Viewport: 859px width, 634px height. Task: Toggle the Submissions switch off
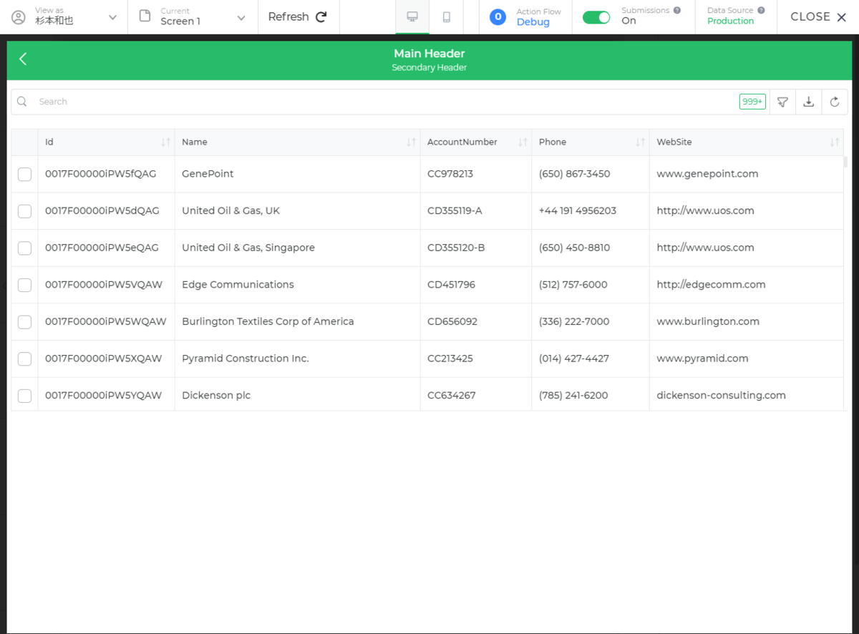point(596,17)
